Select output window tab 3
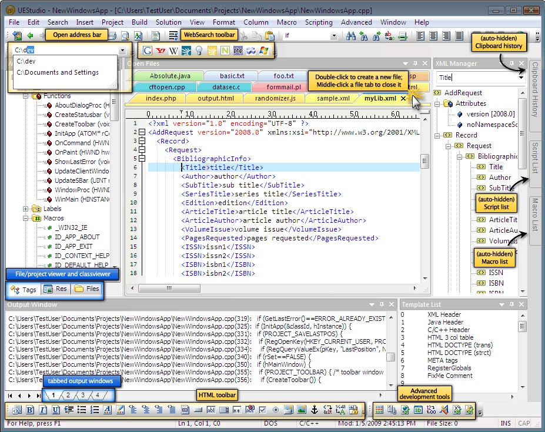This screenshot has height=432, width=545. (83, 395)
